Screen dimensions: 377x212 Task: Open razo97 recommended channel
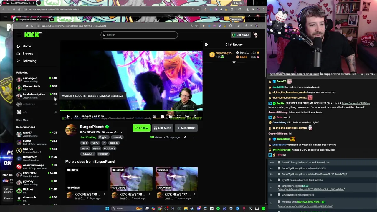[x=37, y=134]
